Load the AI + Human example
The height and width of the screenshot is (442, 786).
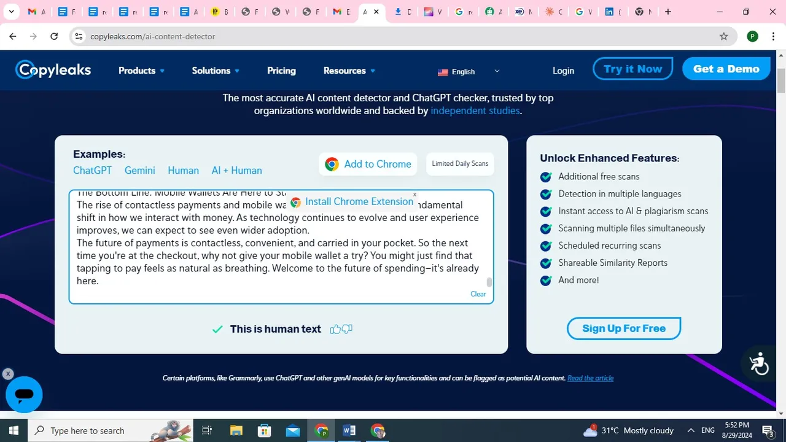point(236,171)
